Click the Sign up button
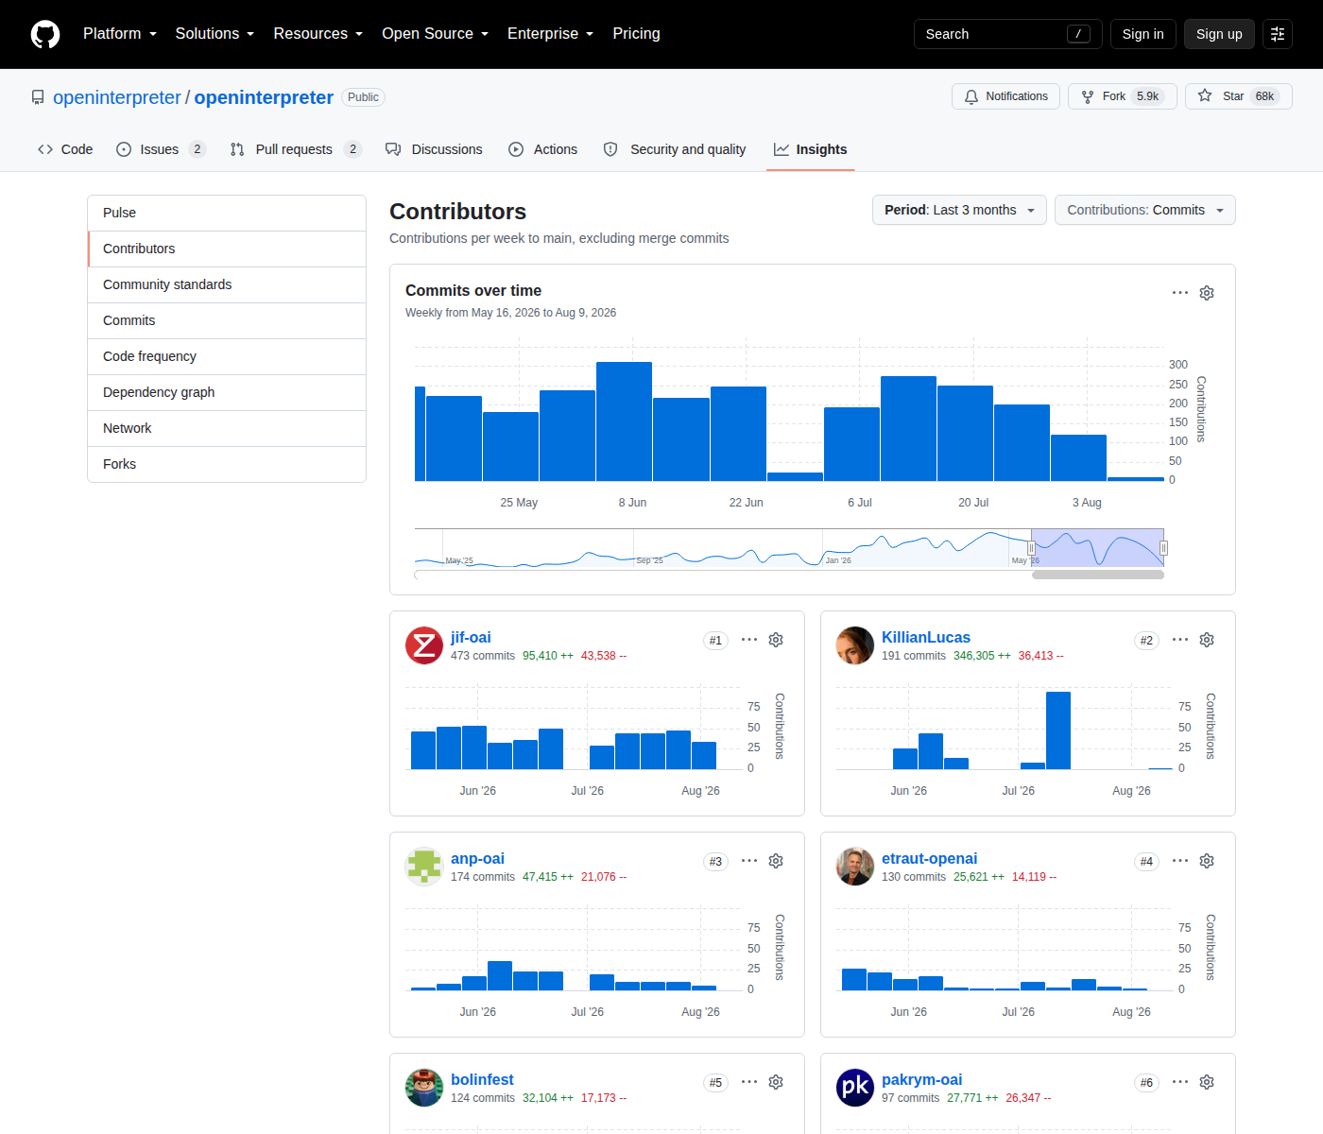This screenshot has width=1323, height=1134. (x=1219, y=34)
